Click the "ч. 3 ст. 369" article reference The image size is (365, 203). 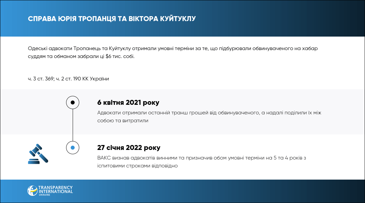pos(41,79)
